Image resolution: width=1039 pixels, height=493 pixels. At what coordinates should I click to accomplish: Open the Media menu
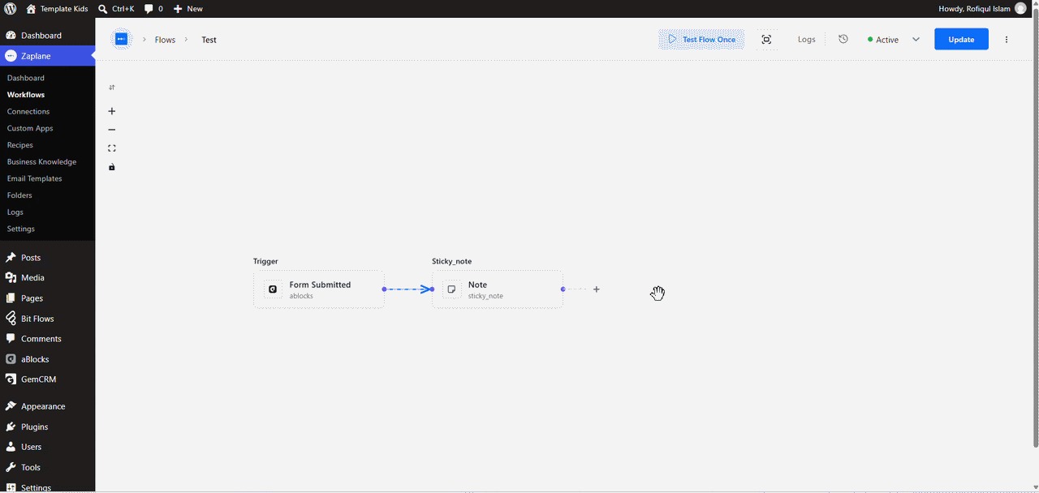point(47,278)
